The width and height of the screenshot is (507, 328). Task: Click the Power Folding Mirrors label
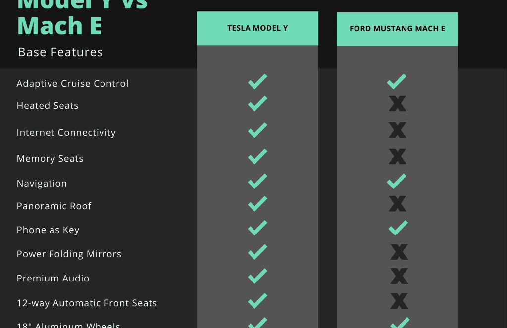coord(69,254)
